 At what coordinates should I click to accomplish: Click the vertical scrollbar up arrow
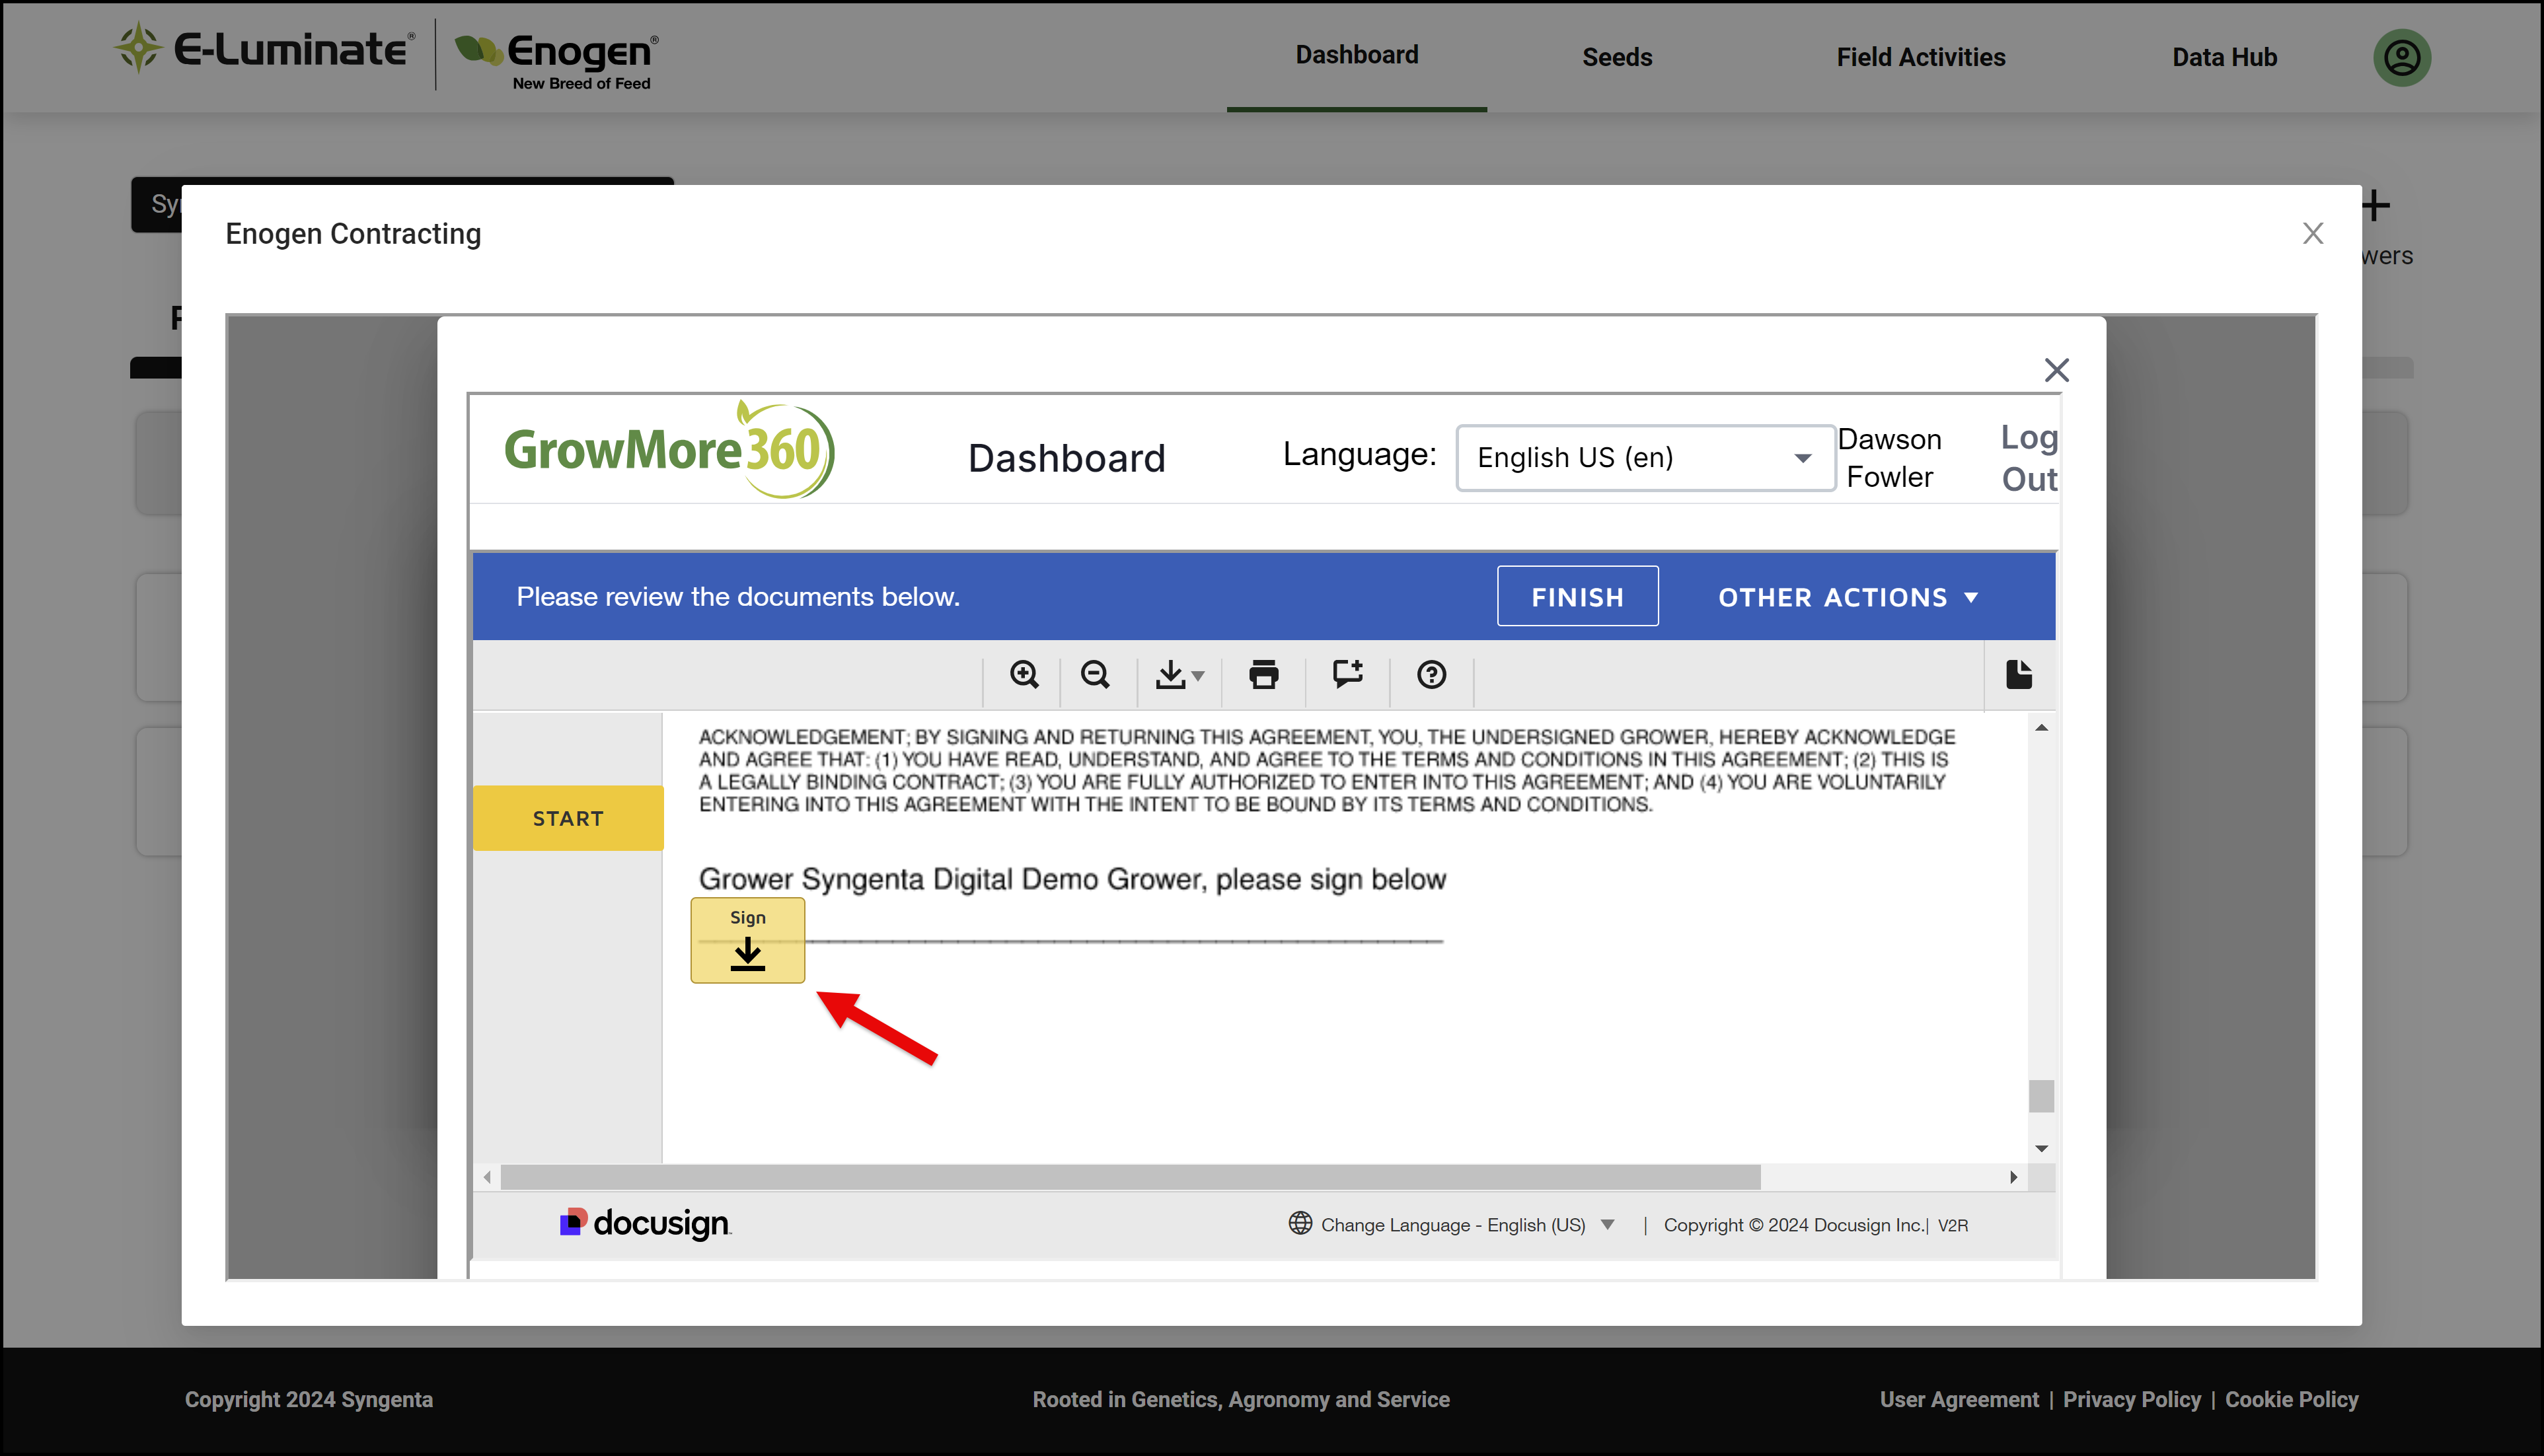(2041, 728)
